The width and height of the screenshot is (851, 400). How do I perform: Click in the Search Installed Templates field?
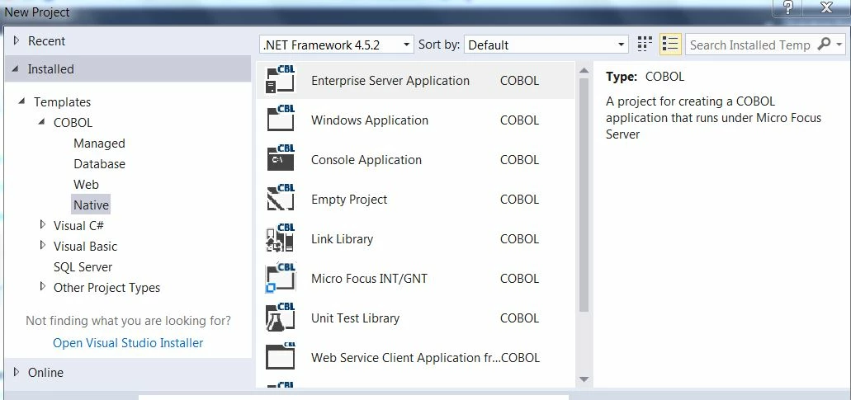[x=750, y=45]
